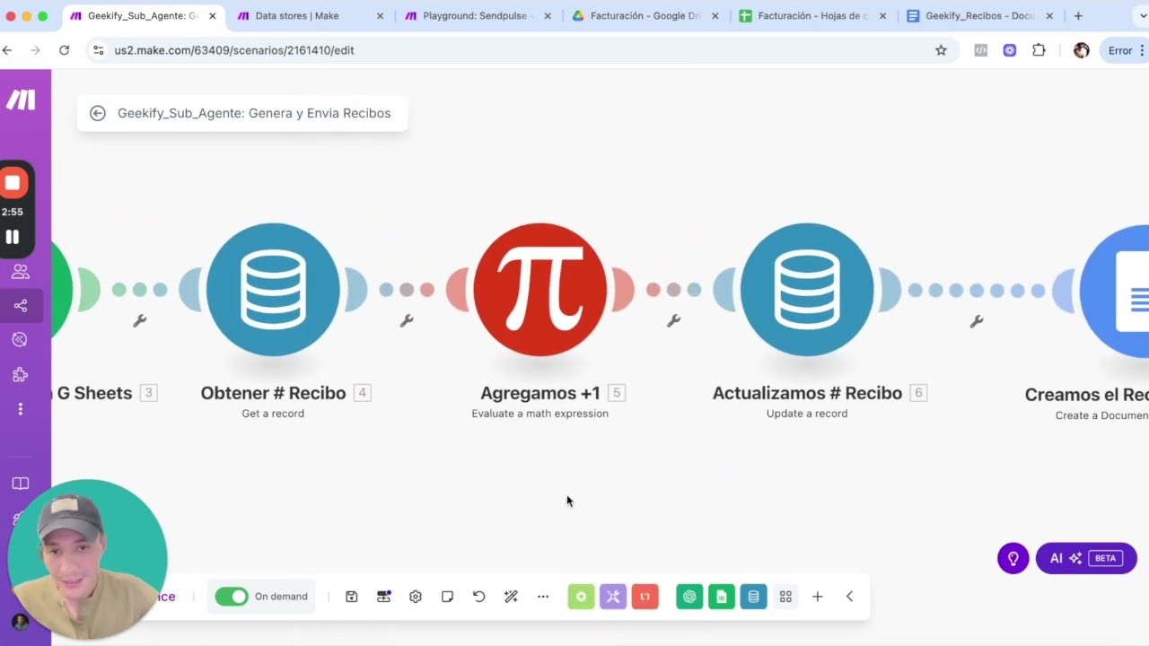This screenshot has height=646, width=1149.
Task: Select the Agregamos +1 label
Action: point(540,393)
